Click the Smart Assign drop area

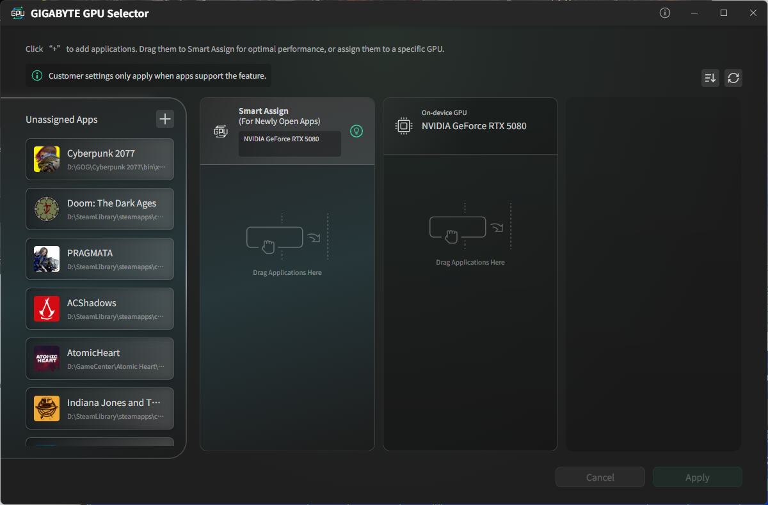coord(287,307)
